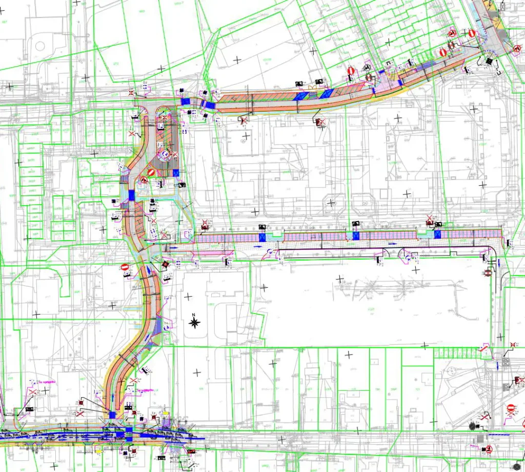Click the blue crossing at the S-curve road's south end

click(112, 415)
